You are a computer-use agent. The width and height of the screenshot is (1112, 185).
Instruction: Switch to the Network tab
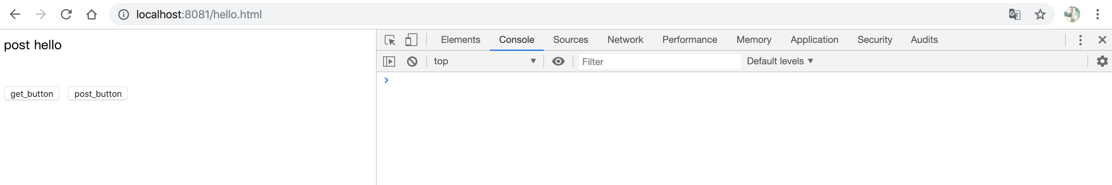[625, 40]
